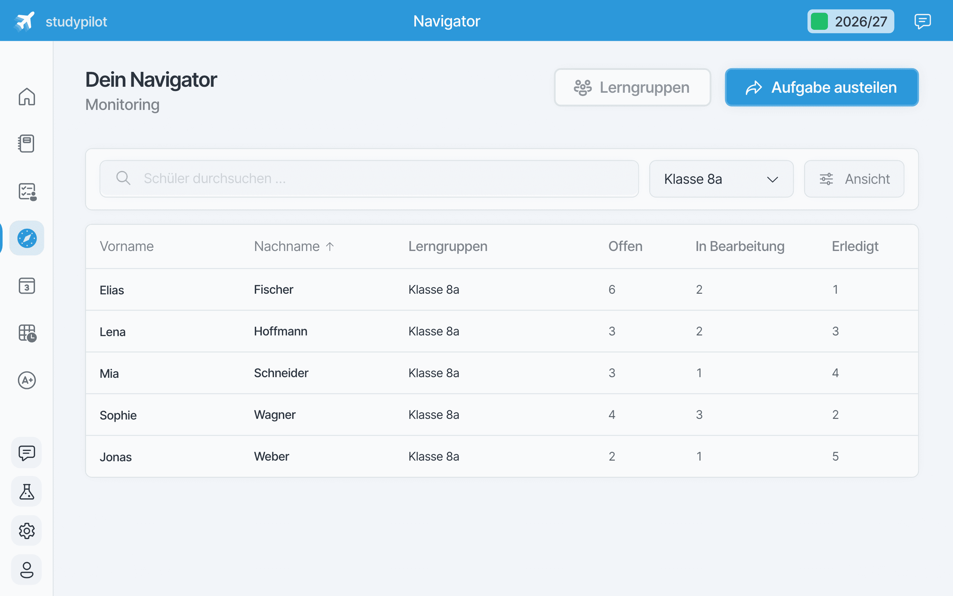
Task: Click the Navigator title in header
Action: click(447, 21)
